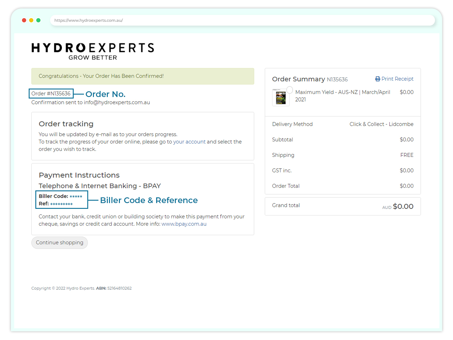Click the 'Click & Collect - Lidcombe' delivery value

tap(381, 124)
